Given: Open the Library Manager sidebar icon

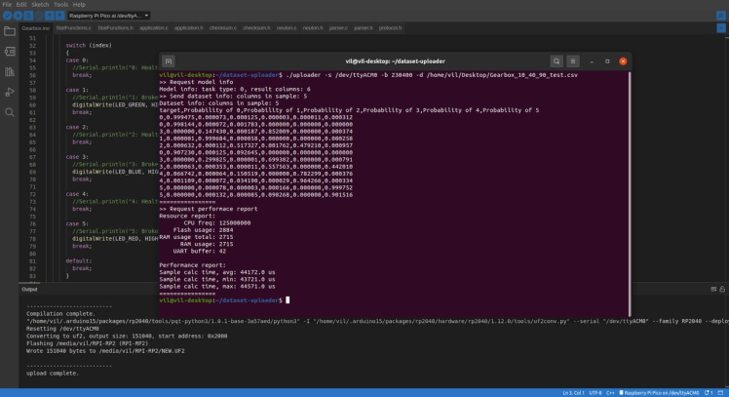Looking at the screenshot, I should [10, 72].
